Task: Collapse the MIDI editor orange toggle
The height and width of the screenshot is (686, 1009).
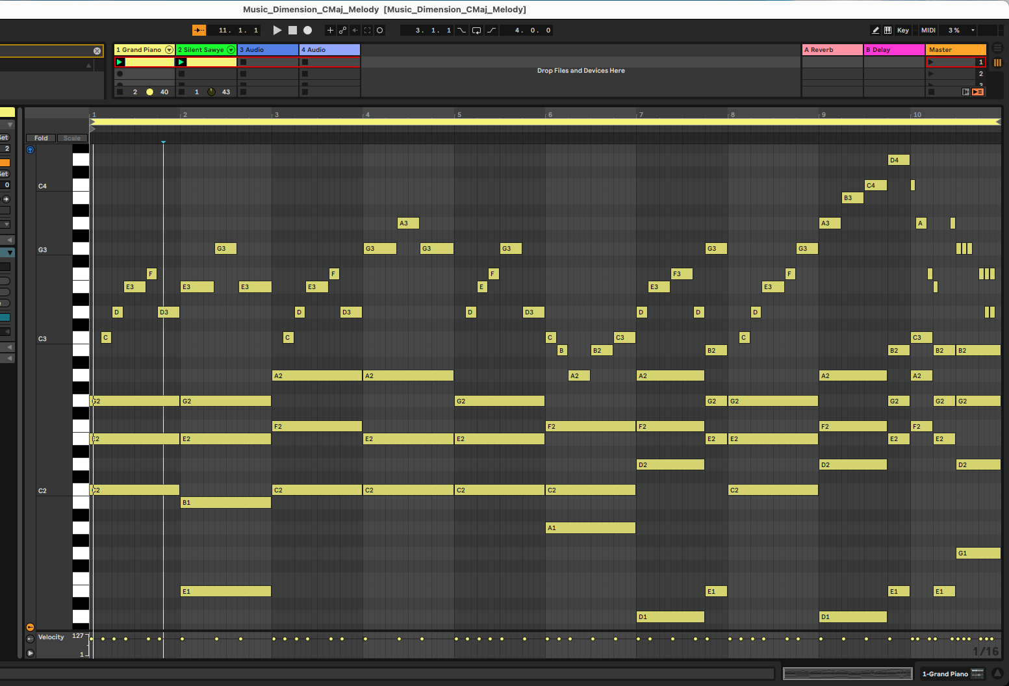Action: click(x=30, y=627)
